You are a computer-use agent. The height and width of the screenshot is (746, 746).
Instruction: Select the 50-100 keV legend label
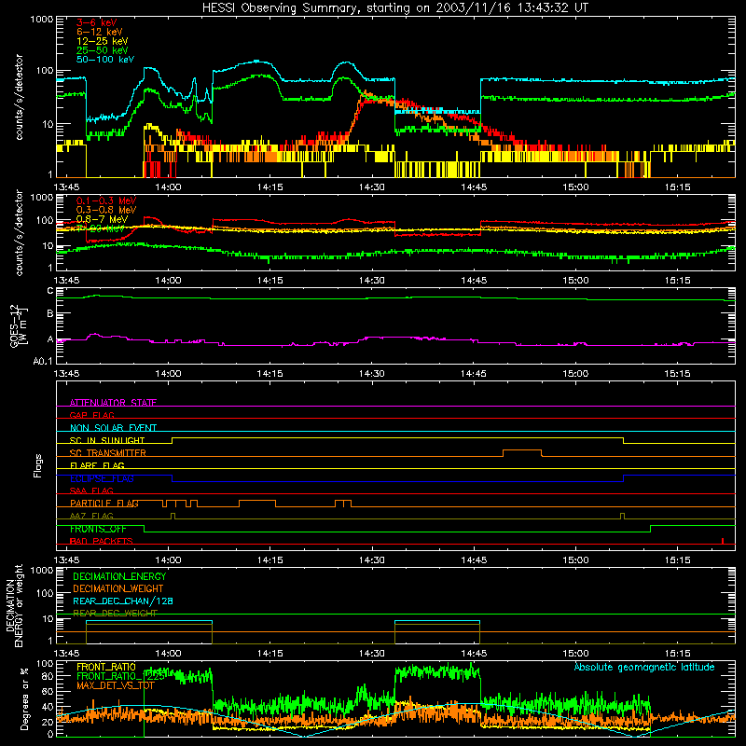pos(105,60)
